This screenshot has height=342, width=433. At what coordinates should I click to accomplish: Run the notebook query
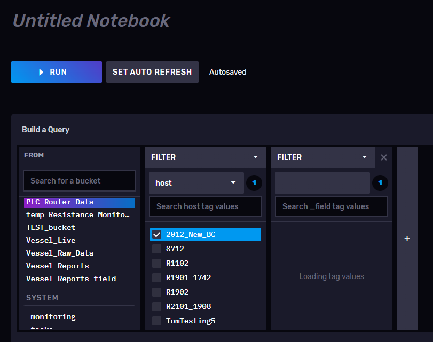click(x=56, y=71)
